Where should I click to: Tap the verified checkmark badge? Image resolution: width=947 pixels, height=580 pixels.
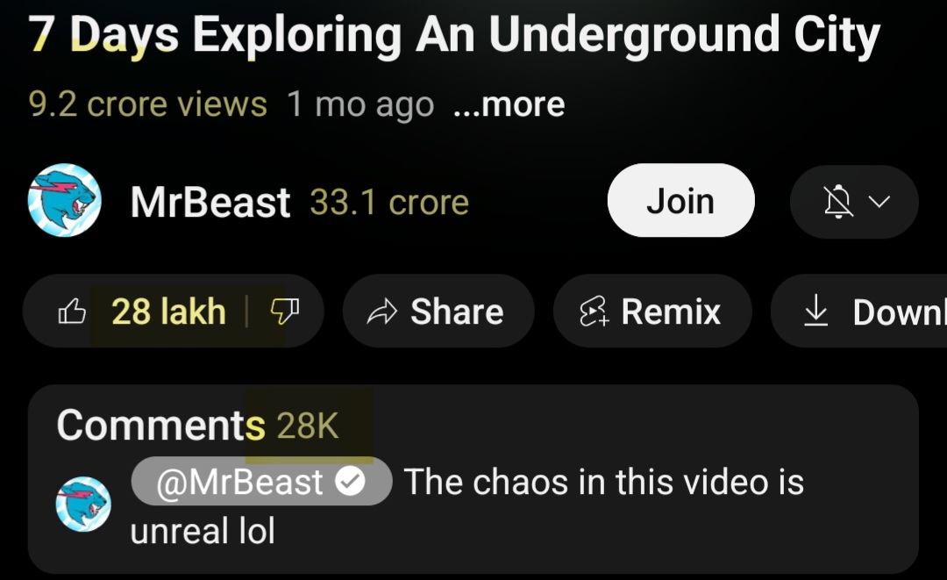pyautogui.click(x=350, y=482)
